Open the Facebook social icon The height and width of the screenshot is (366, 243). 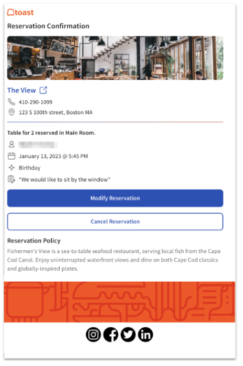[x=111, y=335]
